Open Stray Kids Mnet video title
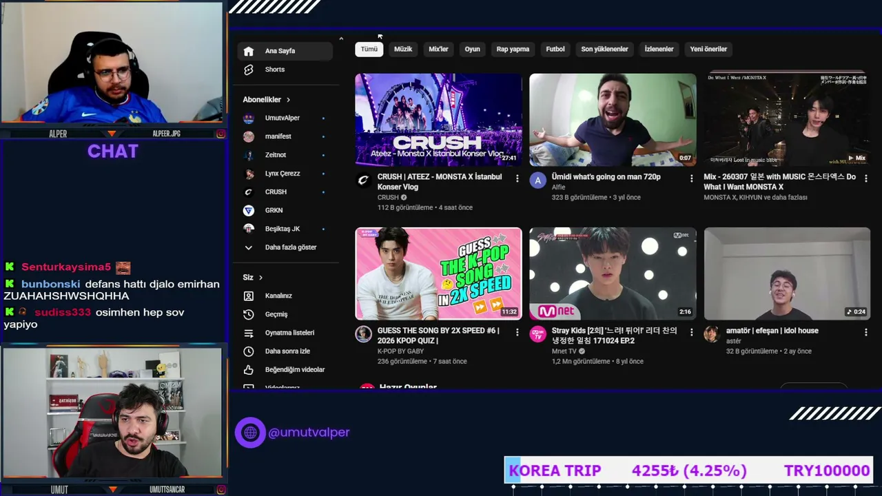882x496 pixels. point(614,335)
